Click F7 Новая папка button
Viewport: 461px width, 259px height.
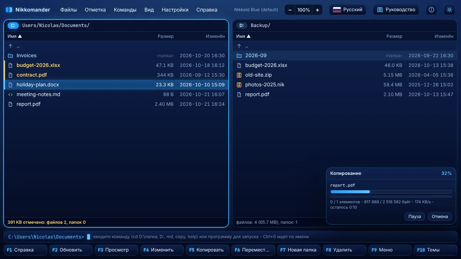[299, 250]
